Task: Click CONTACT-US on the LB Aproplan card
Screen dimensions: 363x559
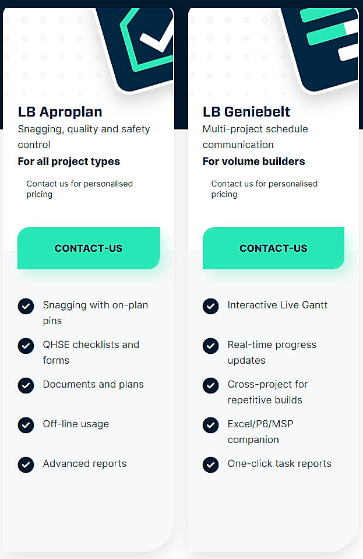Action: pyautogui.click(x=89, y=248)
